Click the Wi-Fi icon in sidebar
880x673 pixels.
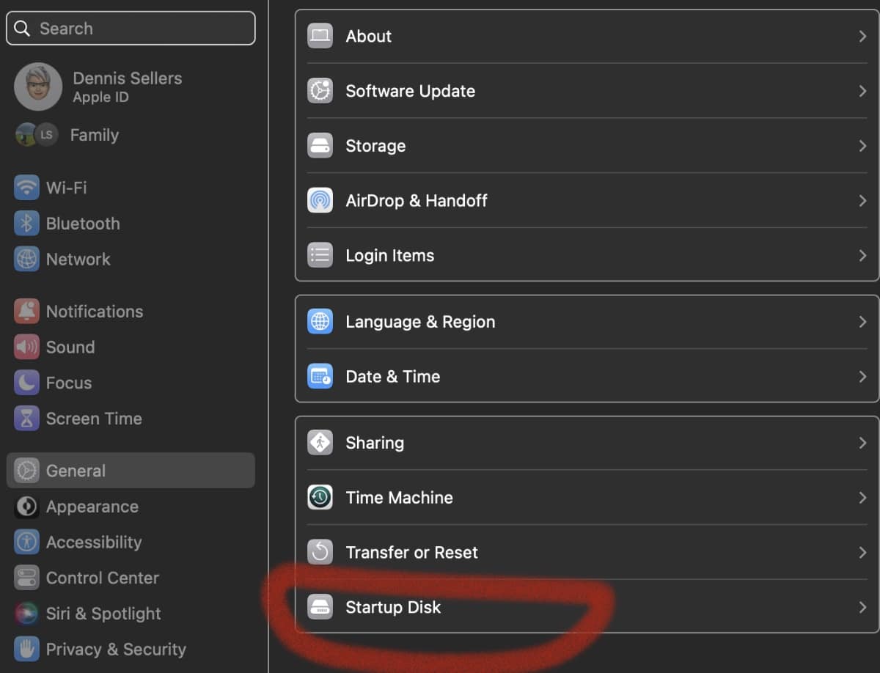pyautogui.click(x=27, y=188)
